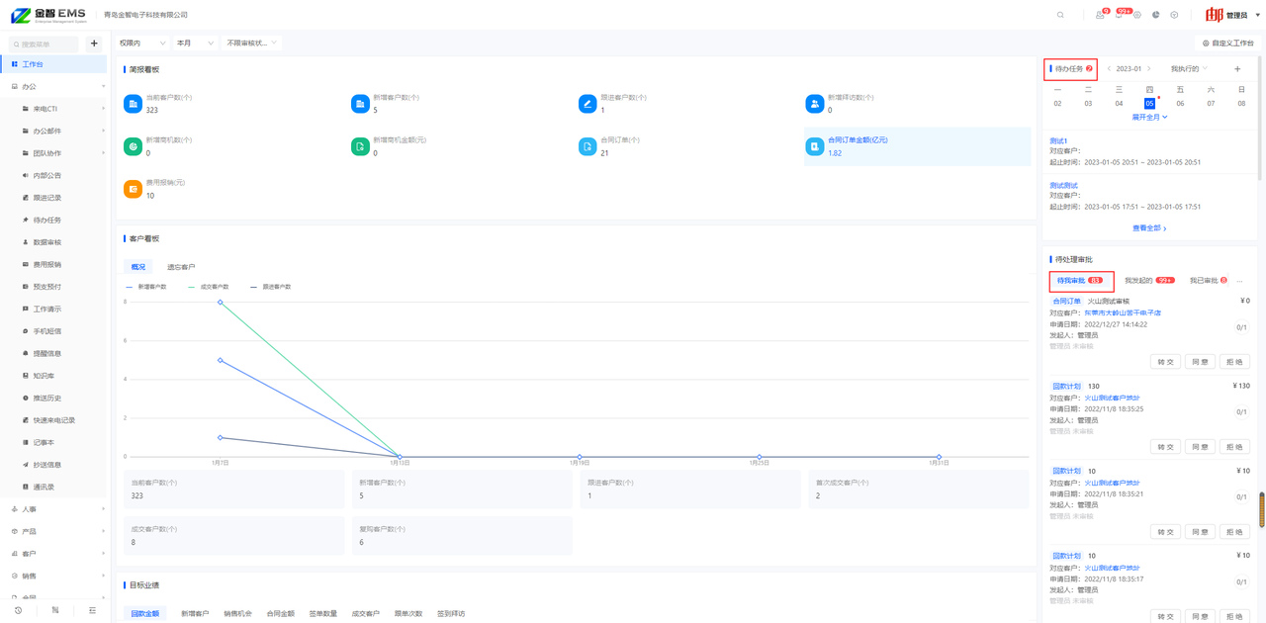Open the 工作台 sidebar item

(53, 64)
